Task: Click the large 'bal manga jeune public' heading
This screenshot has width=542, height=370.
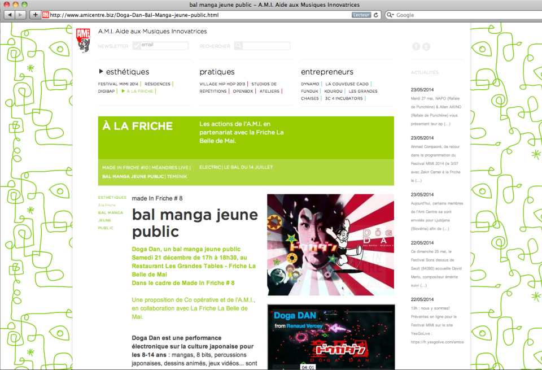Action: pos(195,223)
